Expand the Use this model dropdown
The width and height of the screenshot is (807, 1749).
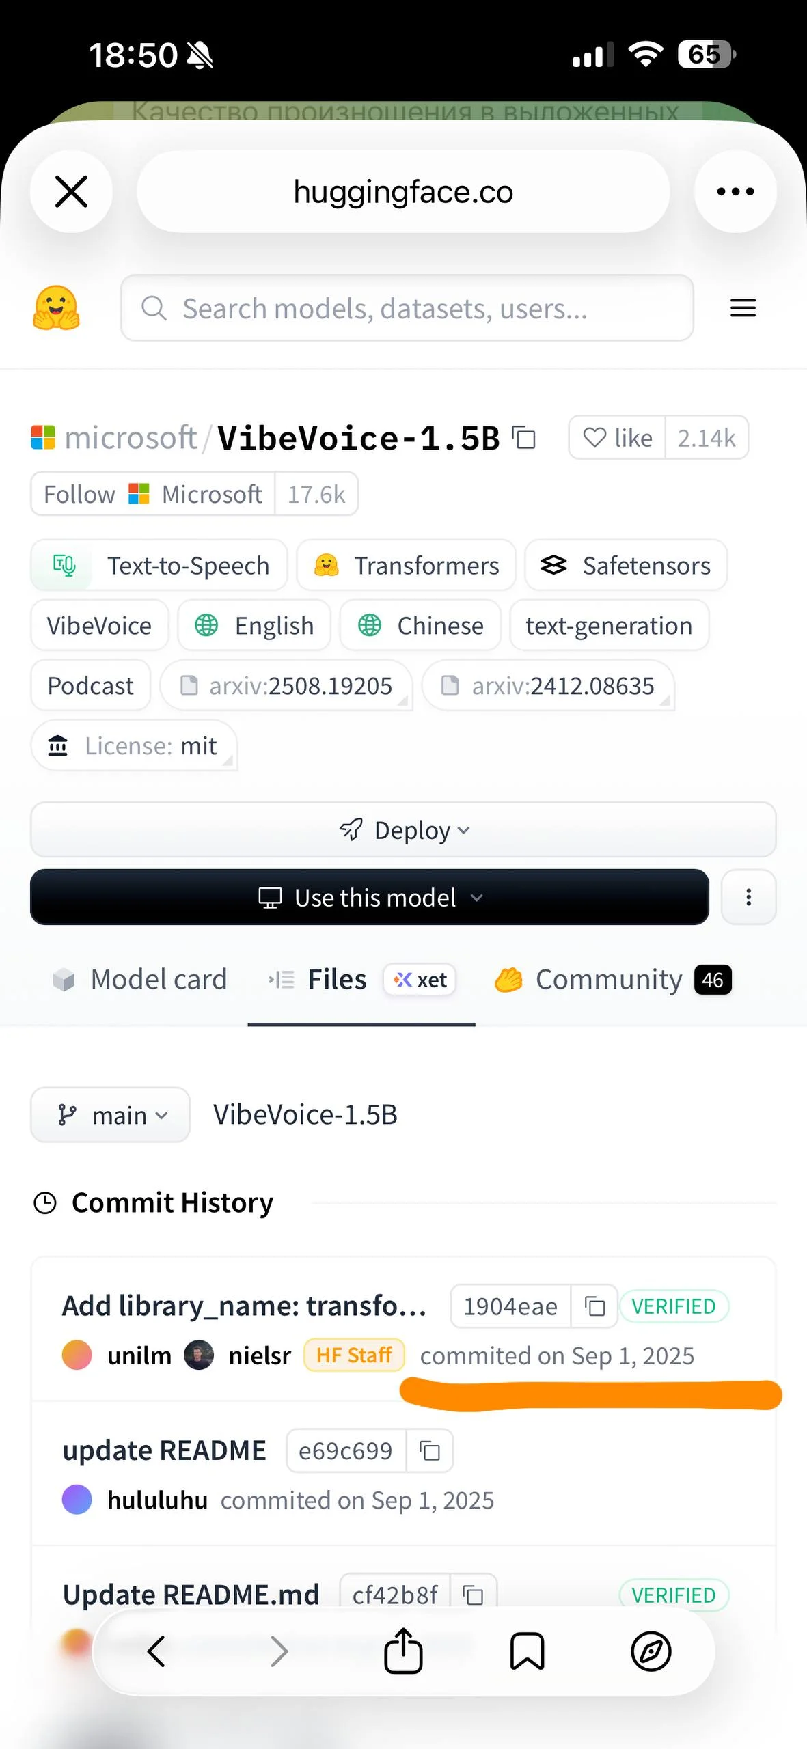[370, 898]
